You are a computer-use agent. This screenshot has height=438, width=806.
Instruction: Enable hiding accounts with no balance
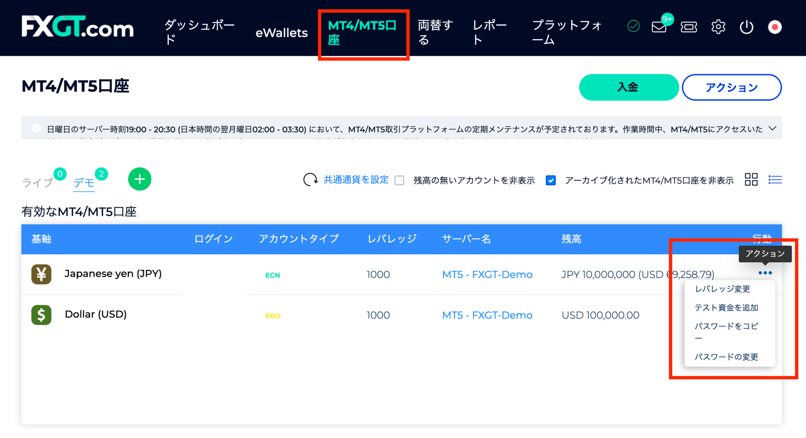(x=400, y=180)
